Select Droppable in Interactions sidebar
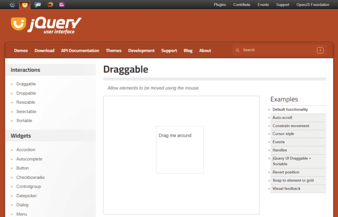Screen dimensions: 338x217 click(26, 93)
